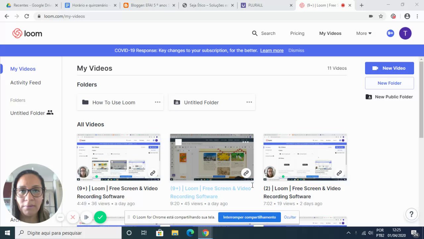Click the address bar URL
The height and width of the screenshot is (239, 424).
(64, 16)
